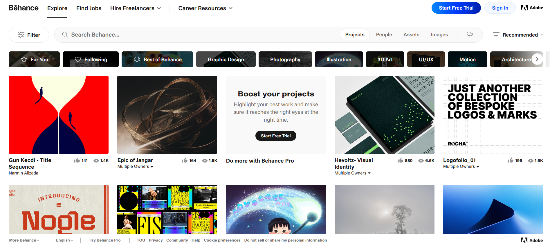Screen dimensions: 550x243
Task: Click Start Free Trial in header
Action: pyautogui.click(x=456, y=8)
